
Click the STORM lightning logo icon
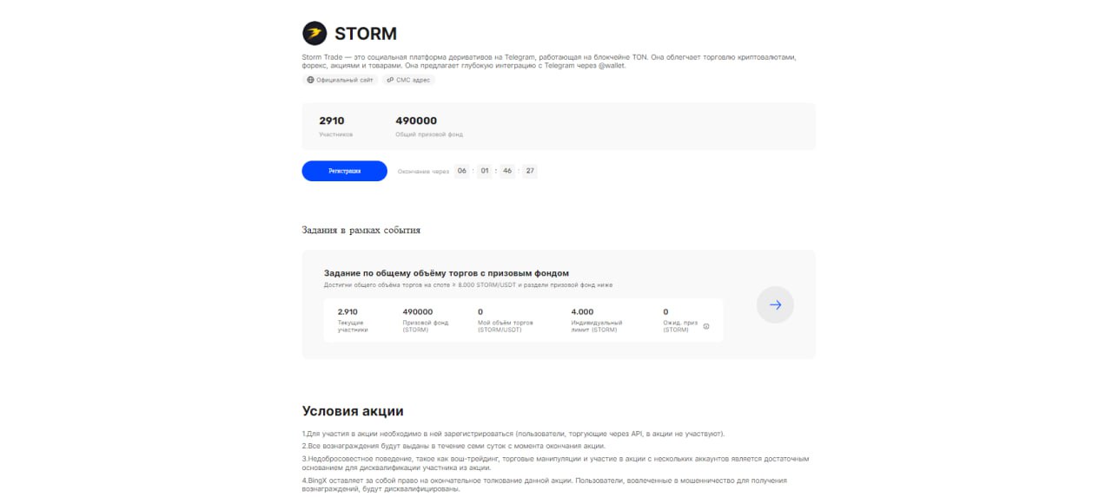point(314,34)
